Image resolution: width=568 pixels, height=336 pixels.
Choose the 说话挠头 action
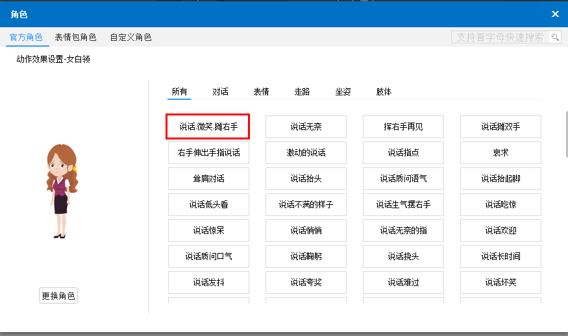point(404,256)
